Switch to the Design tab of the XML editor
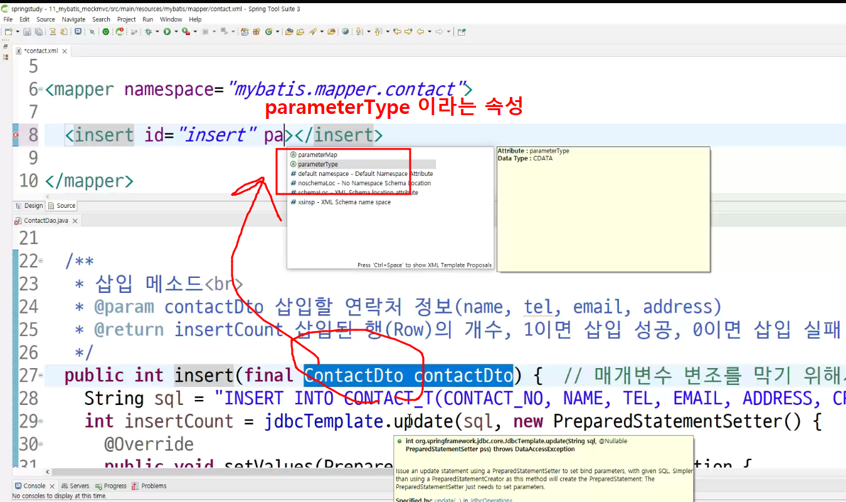The height and width of the screenshot is (502, 846). tap(29, 205)
